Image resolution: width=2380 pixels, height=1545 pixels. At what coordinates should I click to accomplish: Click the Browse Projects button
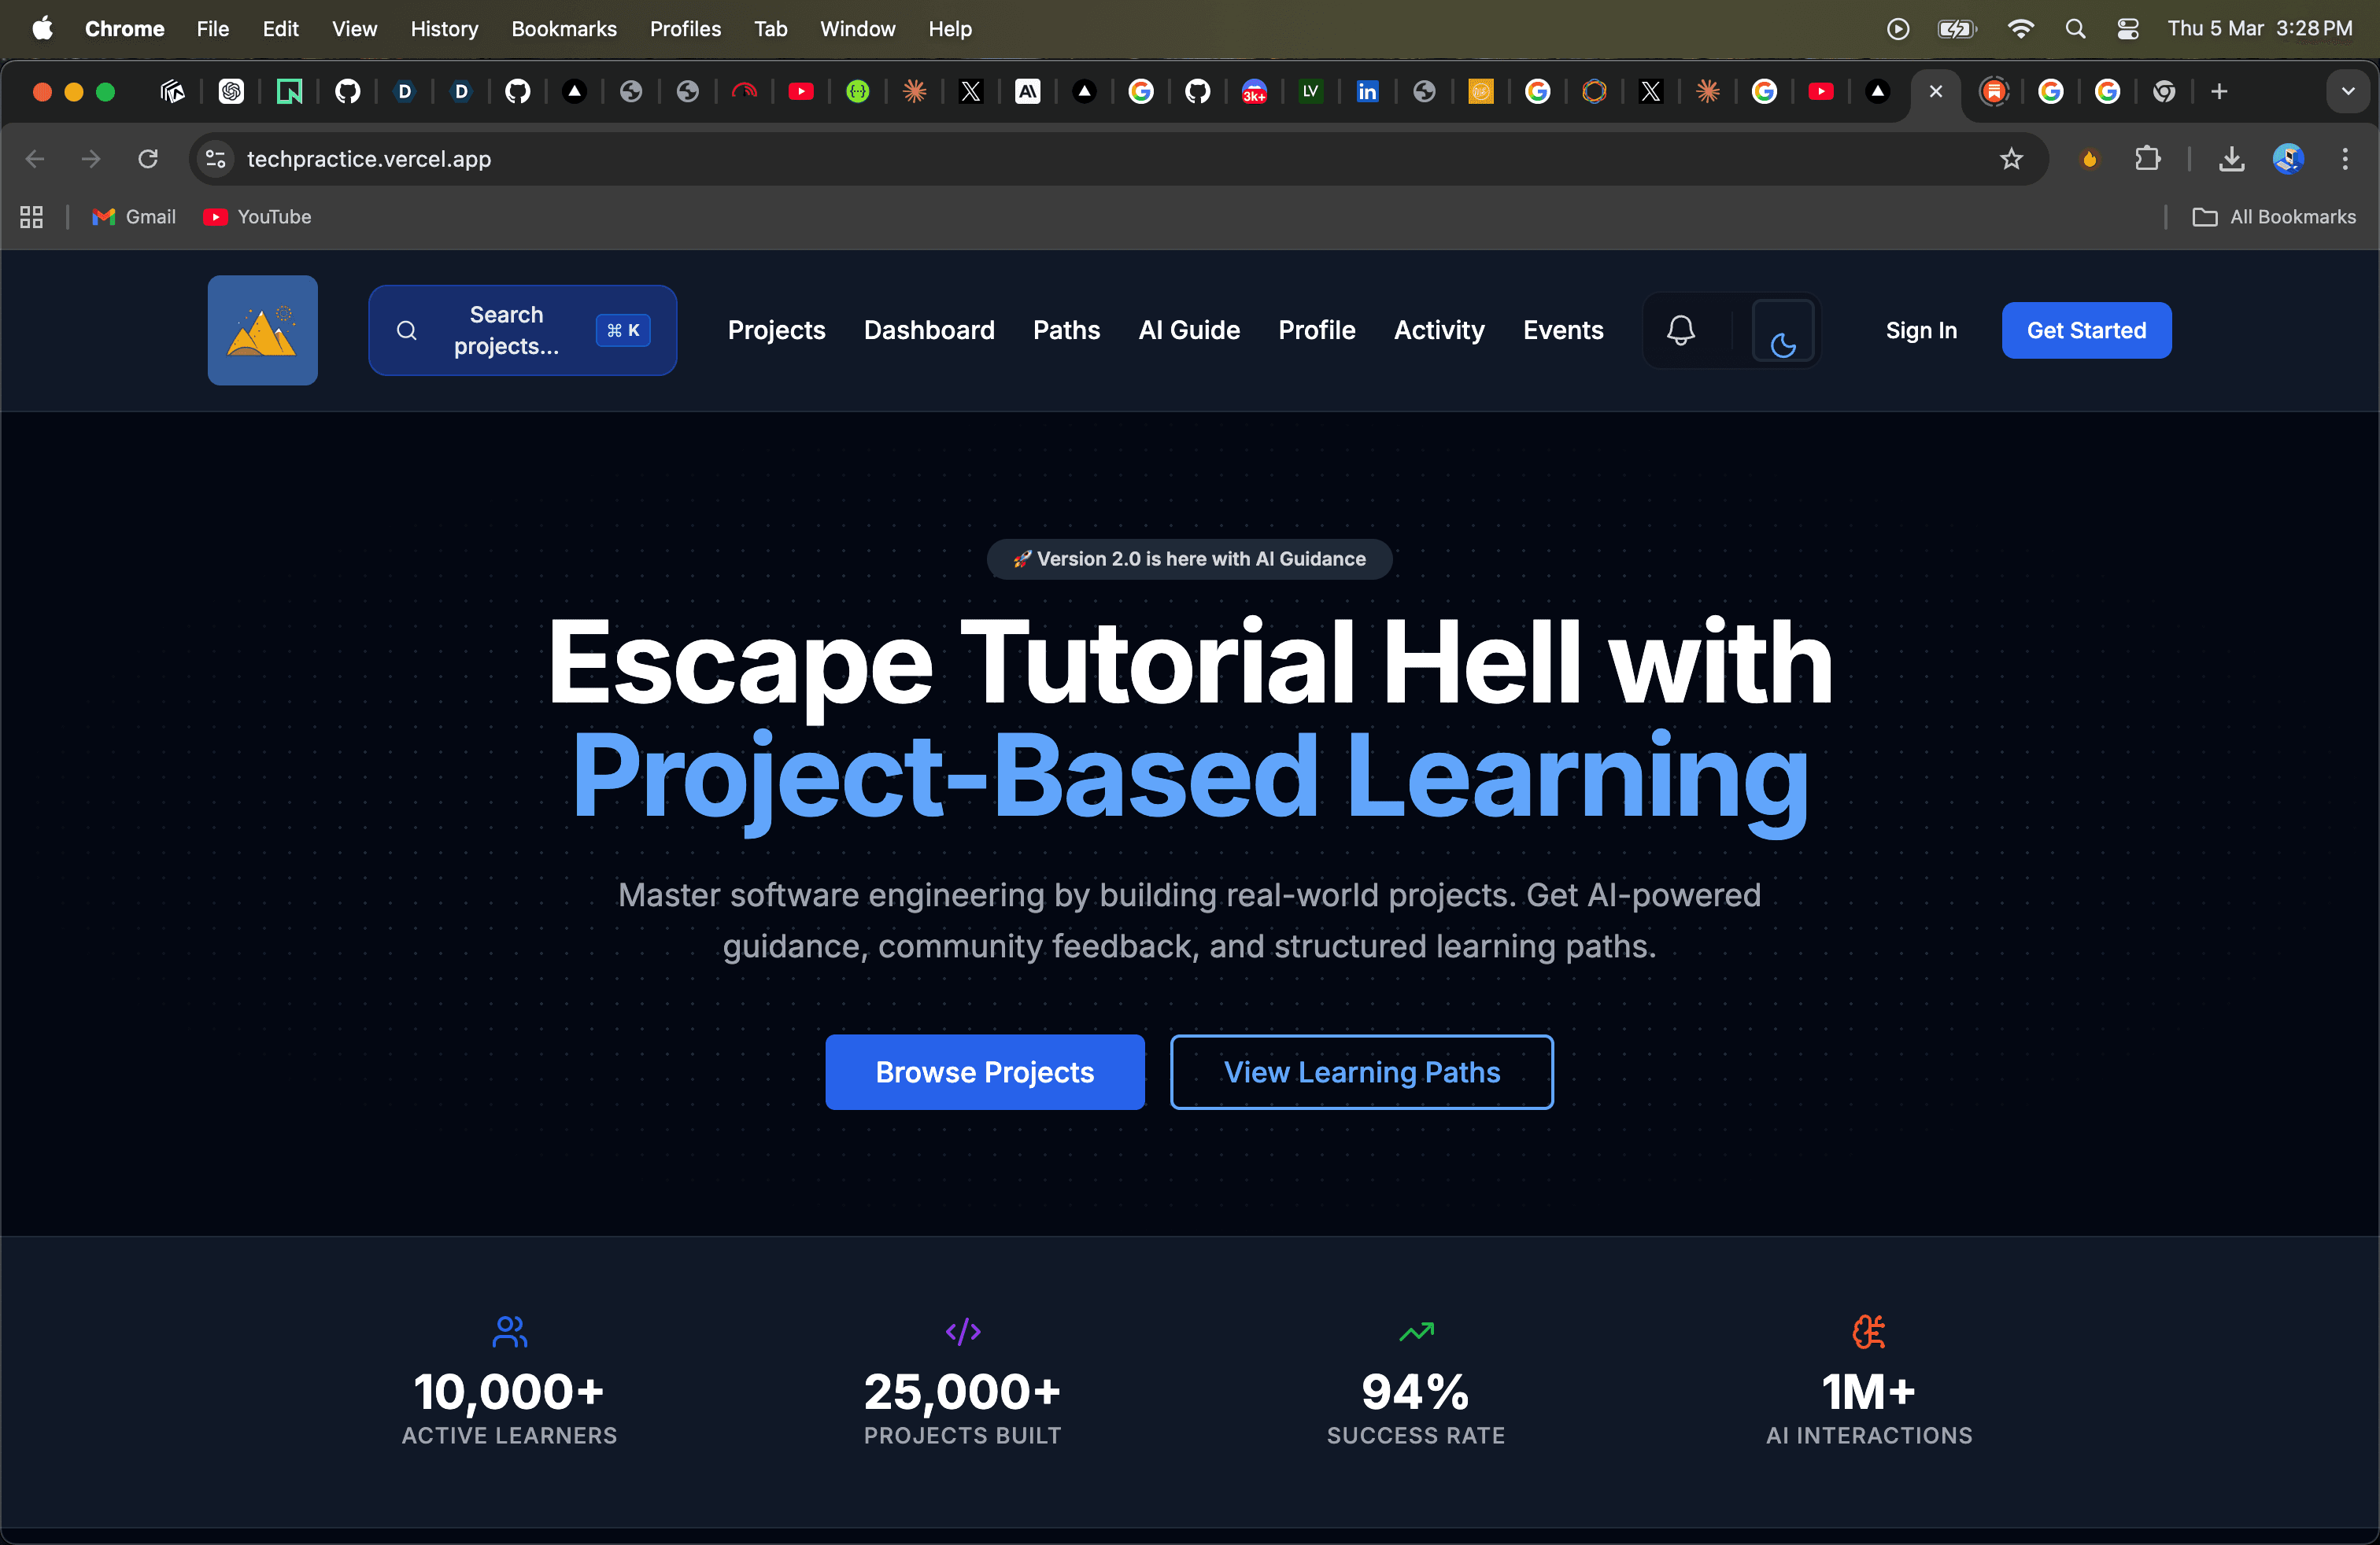point(984,1071)
